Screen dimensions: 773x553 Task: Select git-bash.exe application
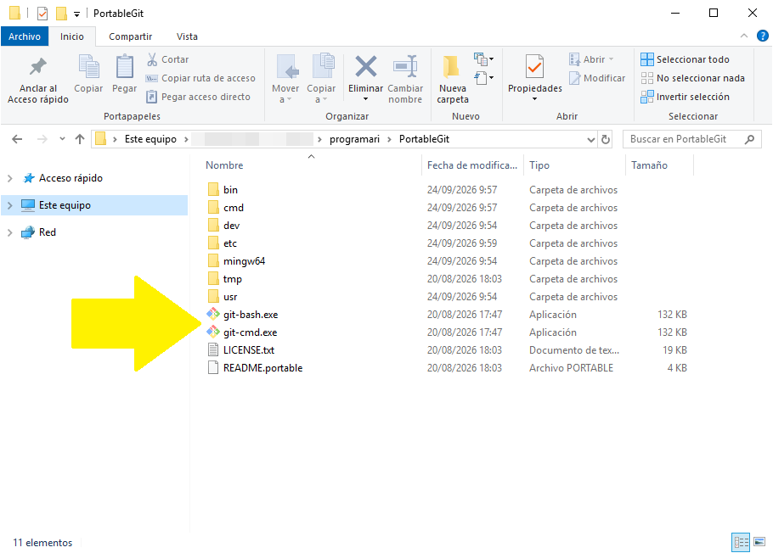pyautogui.click(x=251, y=315)
